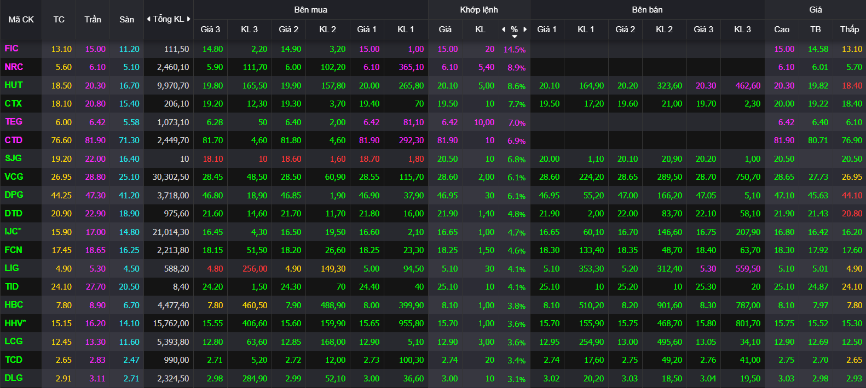Click total volume 21,014,30 in IJC* row
The image size is (866, 388).
171,232
